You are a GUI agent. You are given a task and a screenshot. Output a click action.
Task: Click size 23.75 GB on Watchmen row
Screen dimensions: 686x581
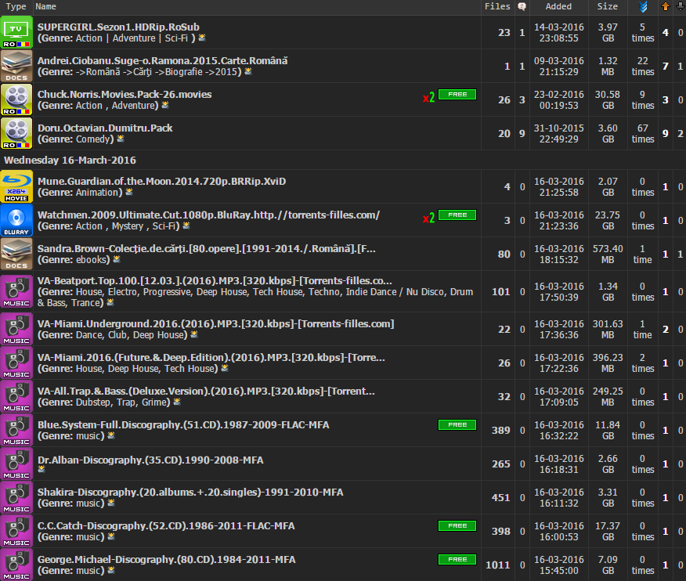[x=608, y=221]
